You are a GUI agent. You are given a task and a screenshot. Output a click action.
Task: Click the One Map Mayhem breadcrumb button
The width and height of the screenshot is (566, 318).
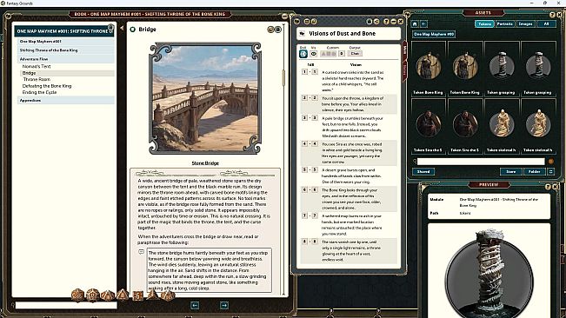pos(434,34)
